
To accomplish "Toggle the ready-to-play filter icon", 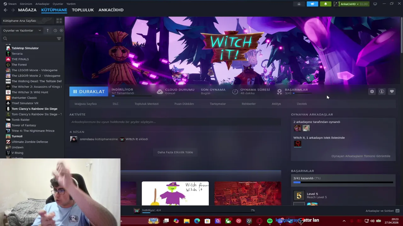I will [61, 30].
